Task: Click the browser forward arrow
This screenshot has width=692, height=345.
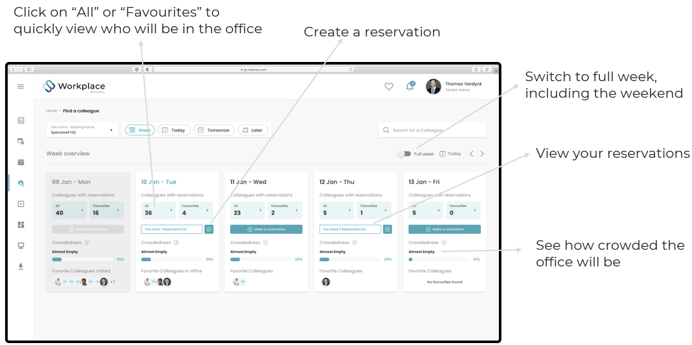Action: pos(19,70)
